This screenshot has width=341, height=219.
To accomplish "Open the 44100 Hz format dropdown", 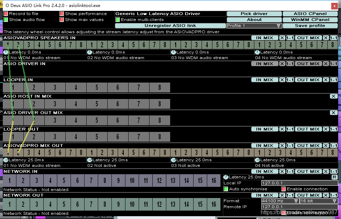I will click(x=280, y=201).
